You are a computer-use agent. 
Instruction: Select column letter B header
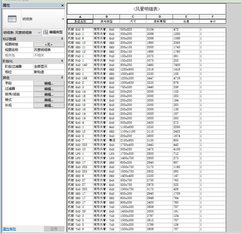tap(107, 17)
